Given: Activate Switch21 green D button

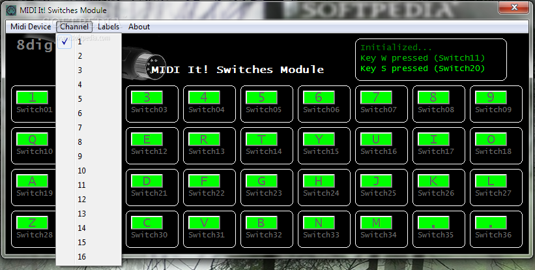Looking at the screenshot, I should coord(147,181).
